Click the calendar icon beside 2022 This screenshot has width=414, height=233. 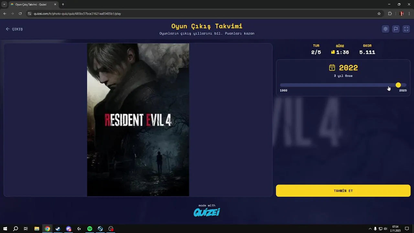pos(332,68)
